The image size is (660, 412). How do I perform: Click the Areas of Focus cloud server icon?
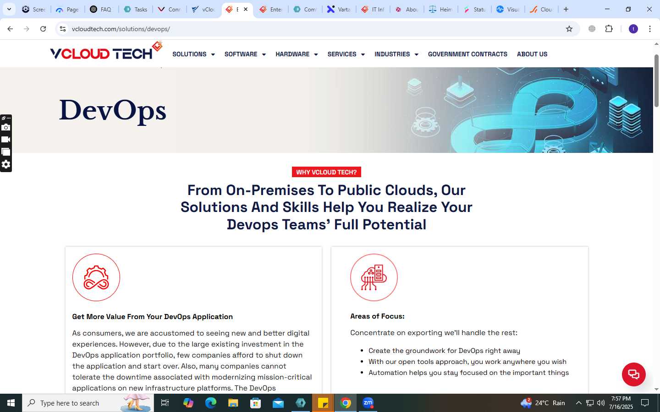[x=374, y=277]
